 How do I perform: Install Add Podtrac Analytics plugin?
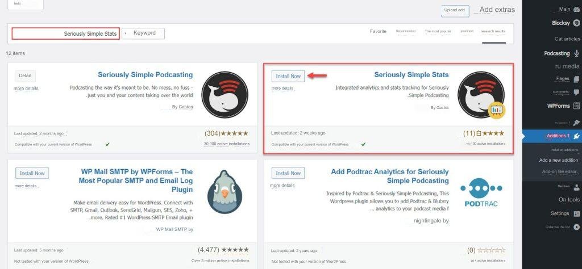pyautogui.click(x=288, y=173)
